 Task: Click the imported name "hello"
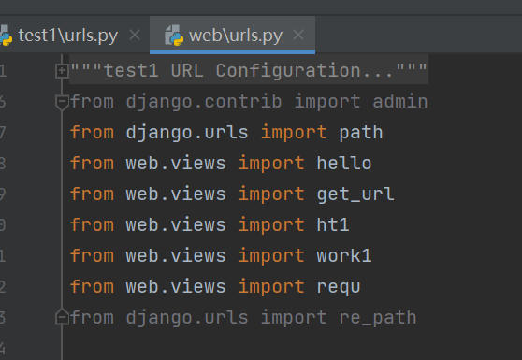pos(344,163)
